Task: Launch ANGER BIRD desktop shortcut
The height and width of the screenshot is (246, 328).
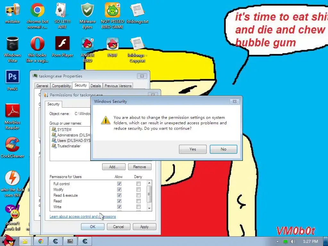Action: [87, 50]
